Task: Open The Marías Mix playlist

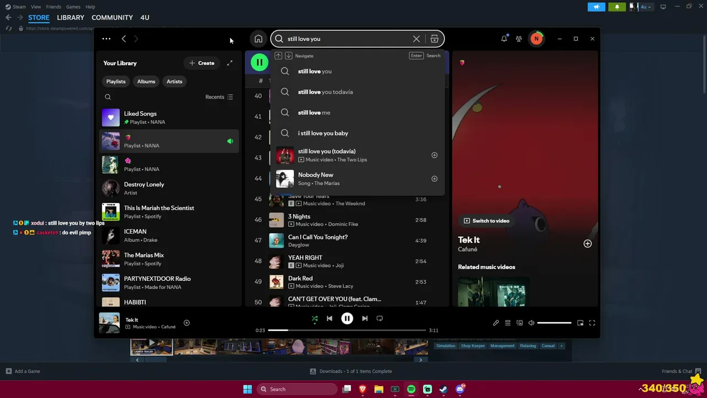Action: [169, 259]
